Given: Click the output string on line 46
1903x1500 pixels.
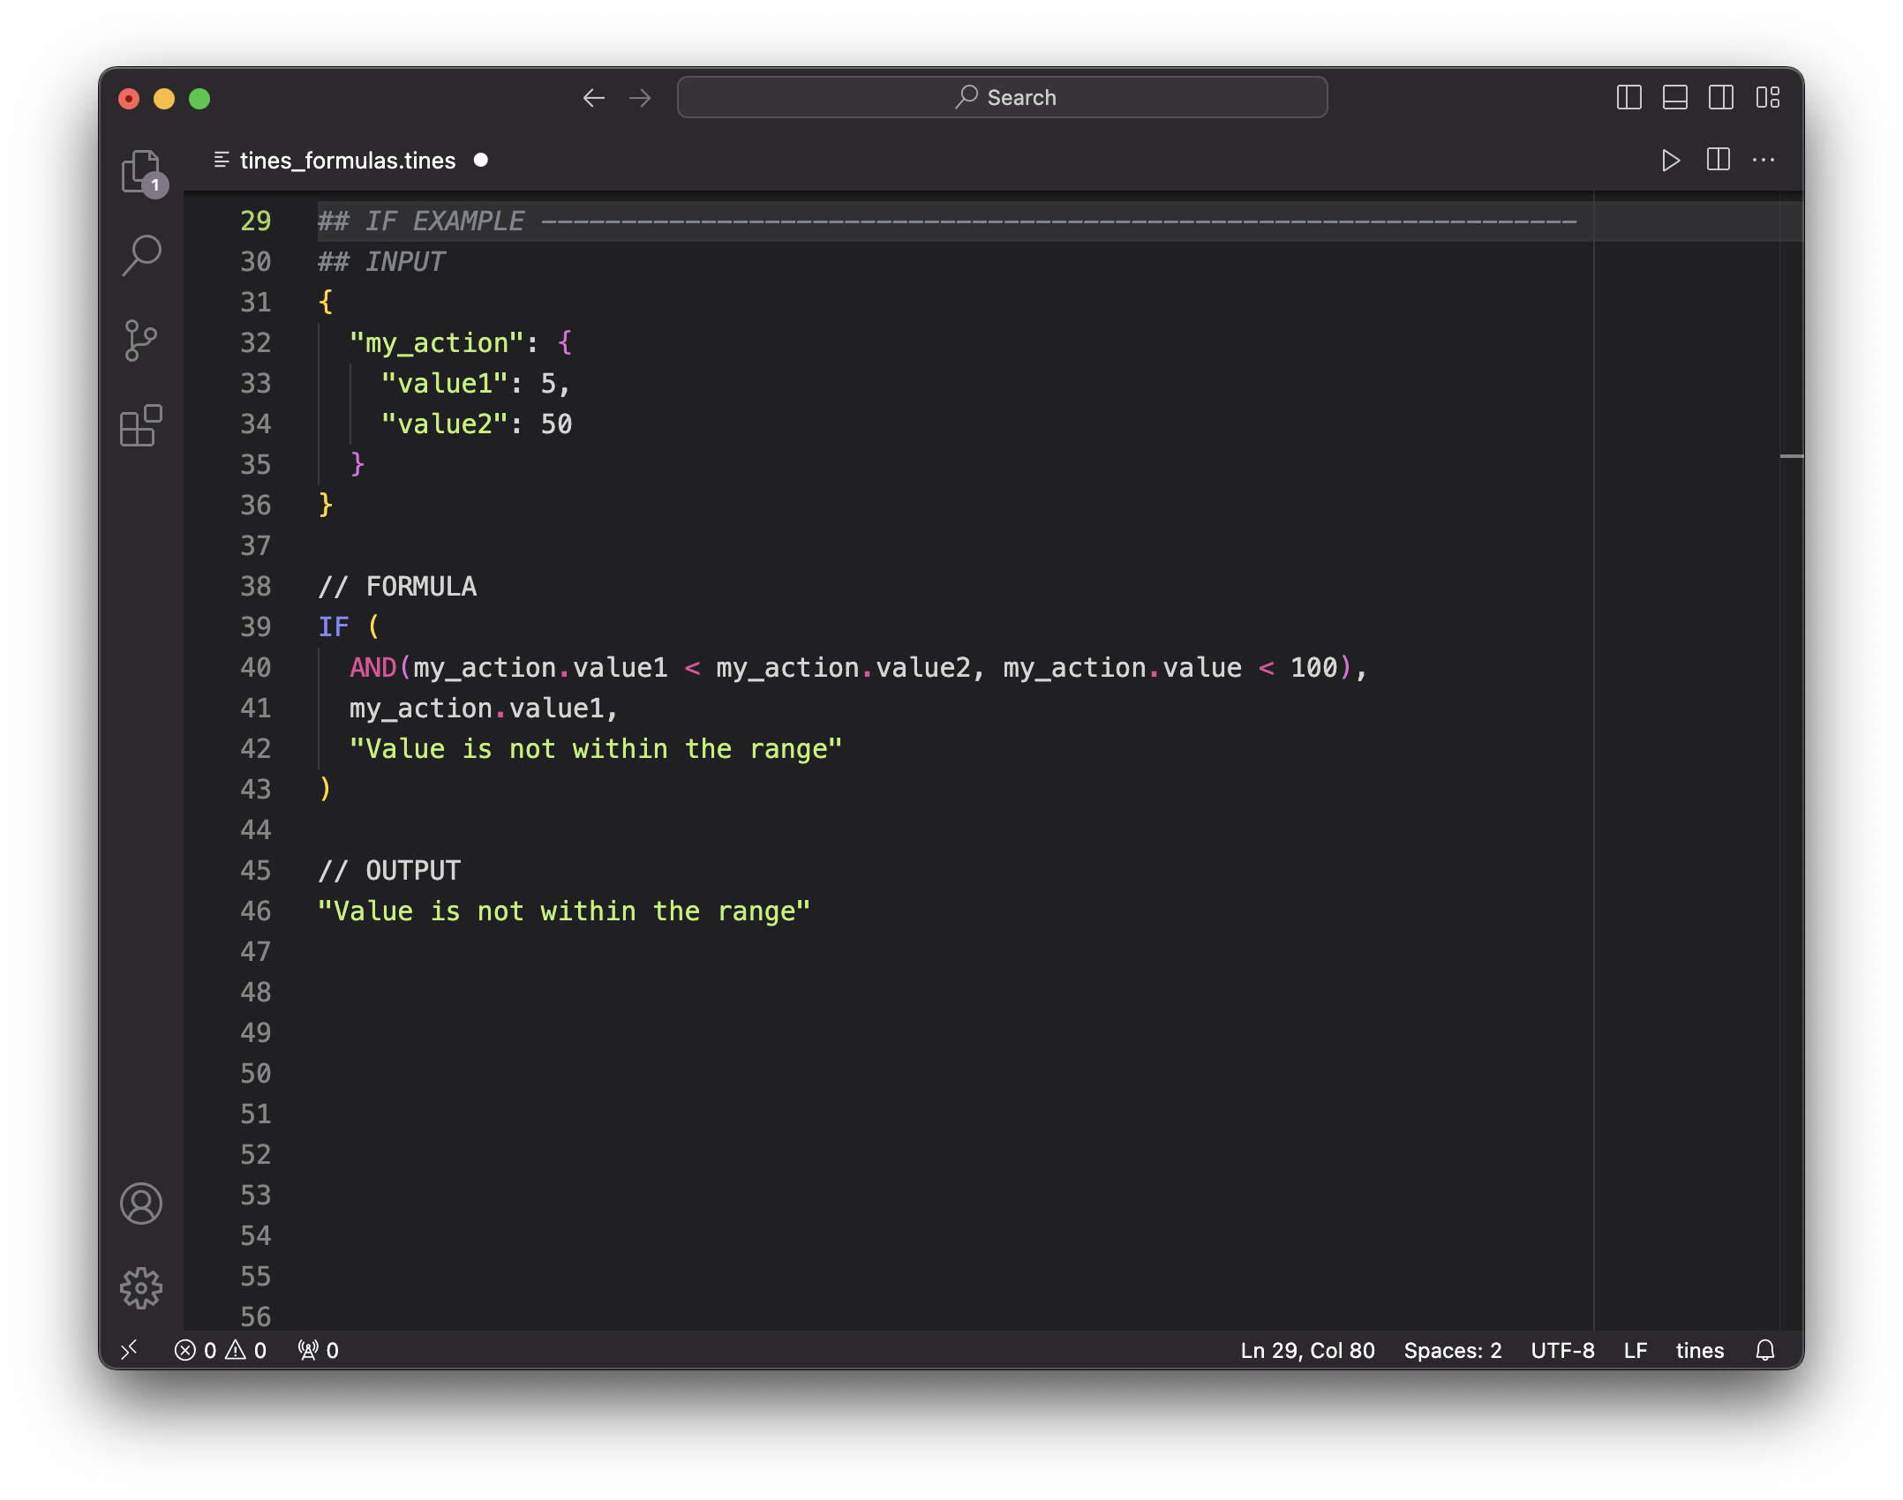Looking at the screenshot, I should [564, 911].
